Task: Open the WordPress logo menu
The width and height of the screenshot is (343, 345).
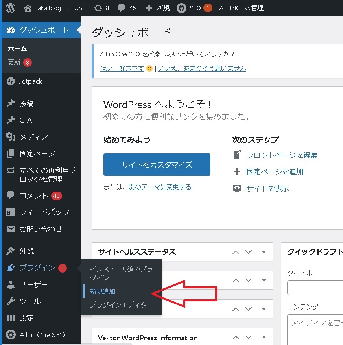Action: coord(10,8)
